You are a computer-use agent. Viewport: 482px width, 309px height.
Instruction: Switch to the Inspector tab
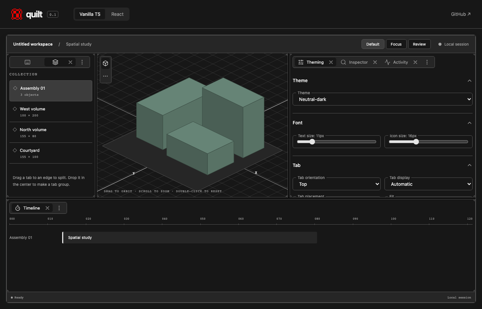pyautogui.click(x=354, y=62)
